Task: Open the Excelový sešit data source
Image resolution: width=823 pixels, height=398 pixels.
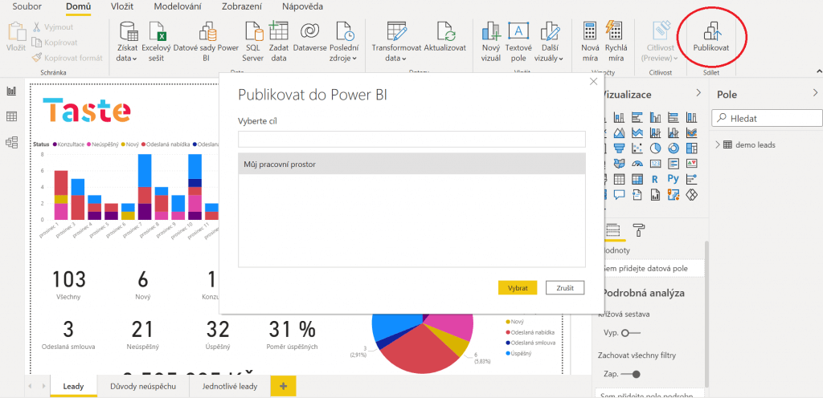Action: point(161,32)
